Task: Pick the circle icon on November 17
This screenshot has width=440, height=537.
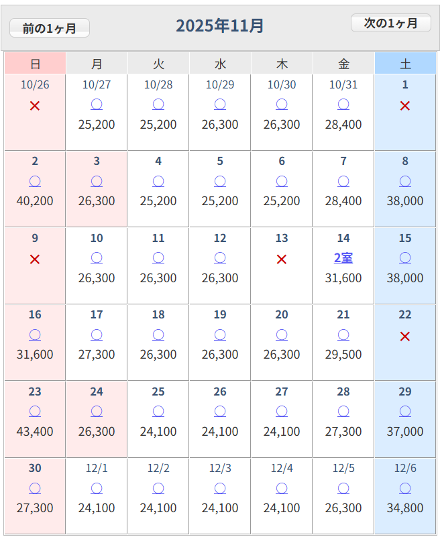Action: coord(97,335)
